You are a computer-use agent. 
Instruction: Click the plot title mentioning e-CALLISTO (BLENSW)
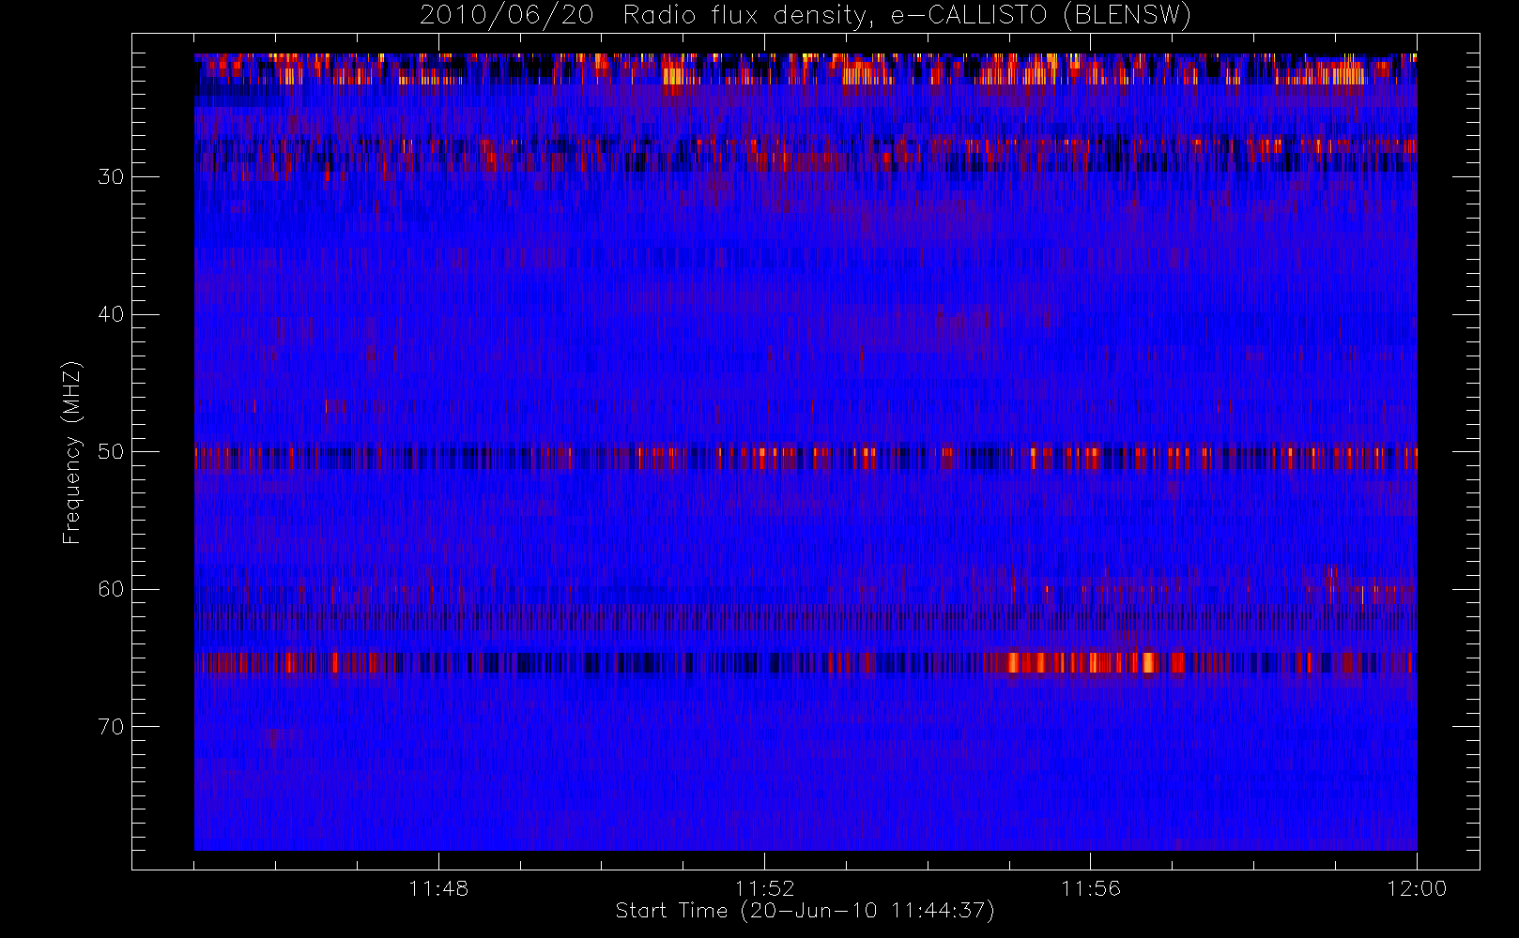click(x=805, y=16)
